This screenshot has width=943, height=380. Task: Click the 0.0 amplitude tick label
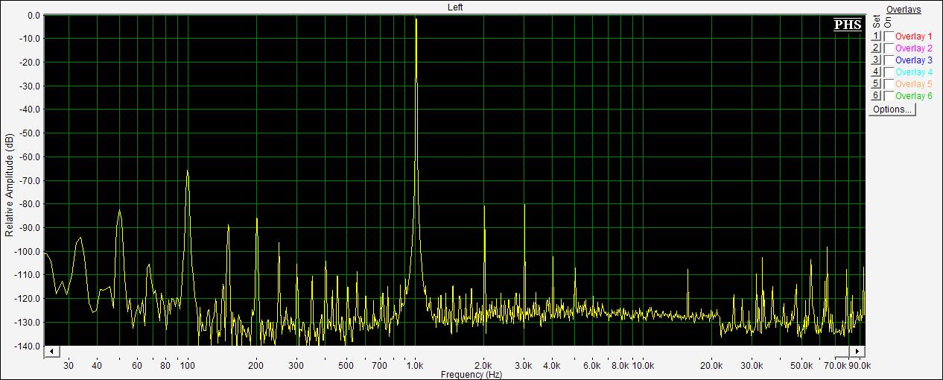[34, 15]
